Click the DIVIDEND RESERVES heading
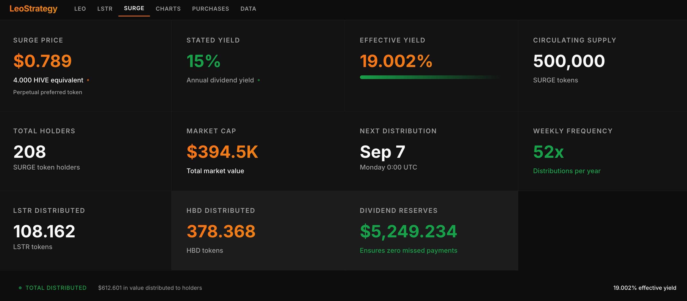Viewport: 687px width, 301px height. click(399, 210)
